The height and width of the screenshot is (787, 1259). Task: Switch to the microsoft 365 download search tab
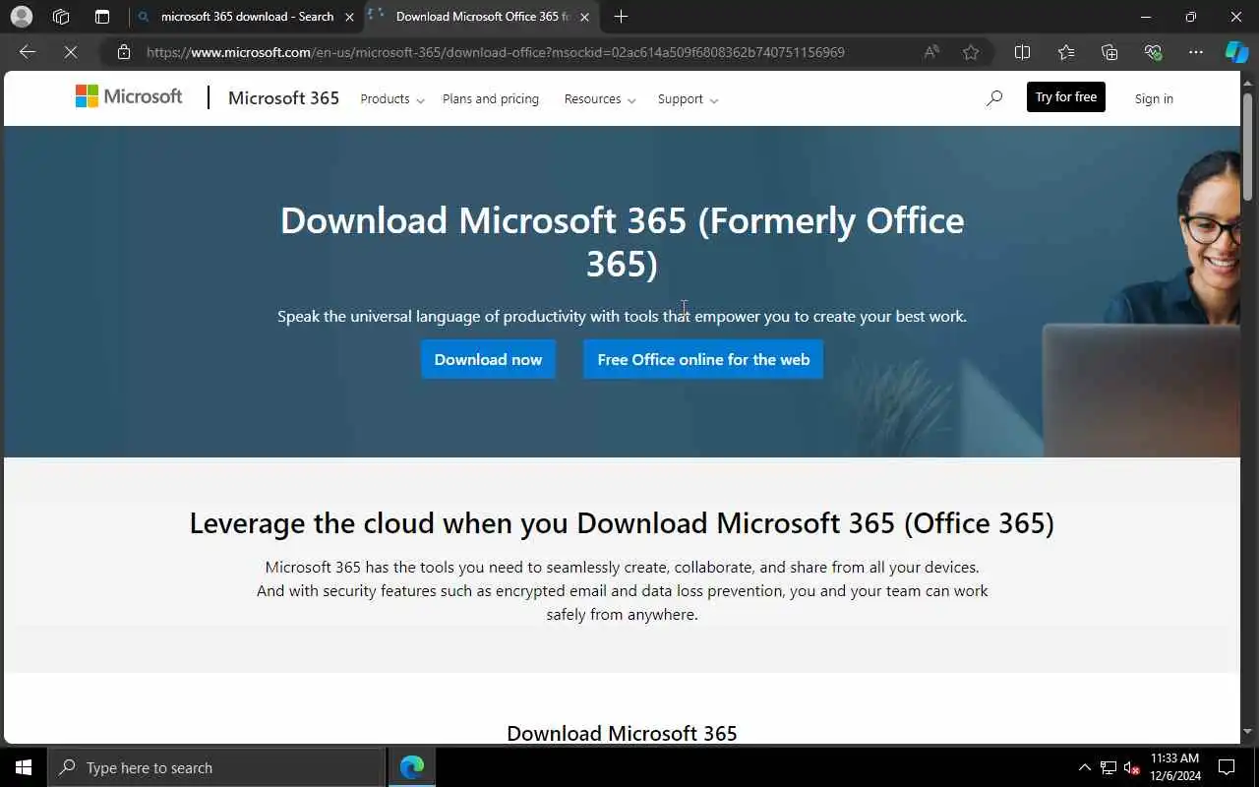[x=246, y=17]
